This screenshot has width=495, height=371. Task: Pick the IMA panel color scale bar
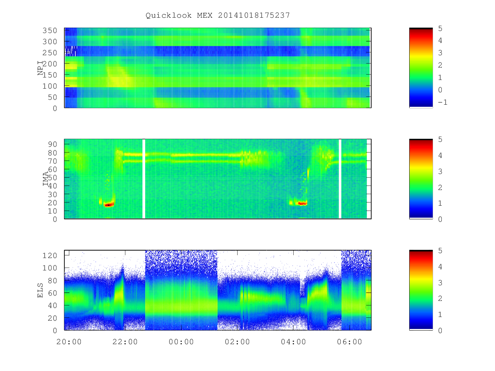[421, 179]
